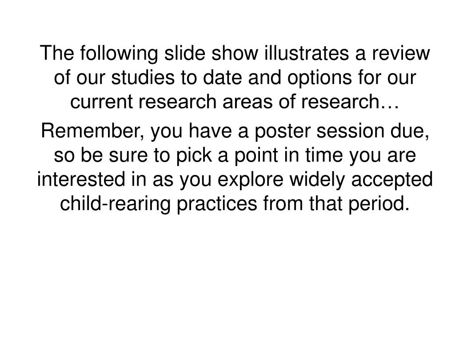The height and width of the screenshot is (341, 455).
Task: Click the word "explore" in the second paragraph
Action: point(250,180)
